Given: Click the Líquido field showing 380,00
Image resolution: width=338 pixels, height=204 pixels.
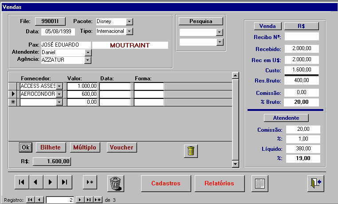Looking at the screenshot, I should coord(303,149).
